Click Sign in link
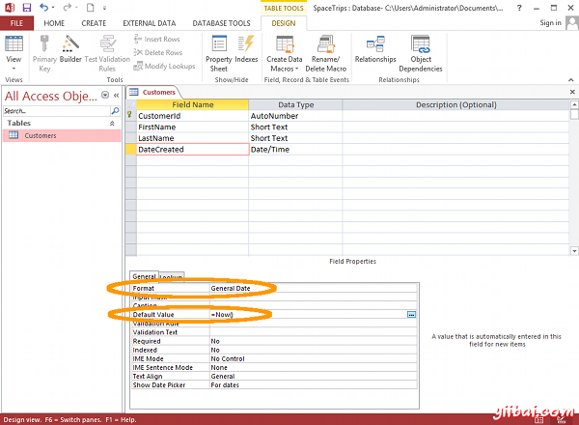579x425 pixels. (551, 22)
